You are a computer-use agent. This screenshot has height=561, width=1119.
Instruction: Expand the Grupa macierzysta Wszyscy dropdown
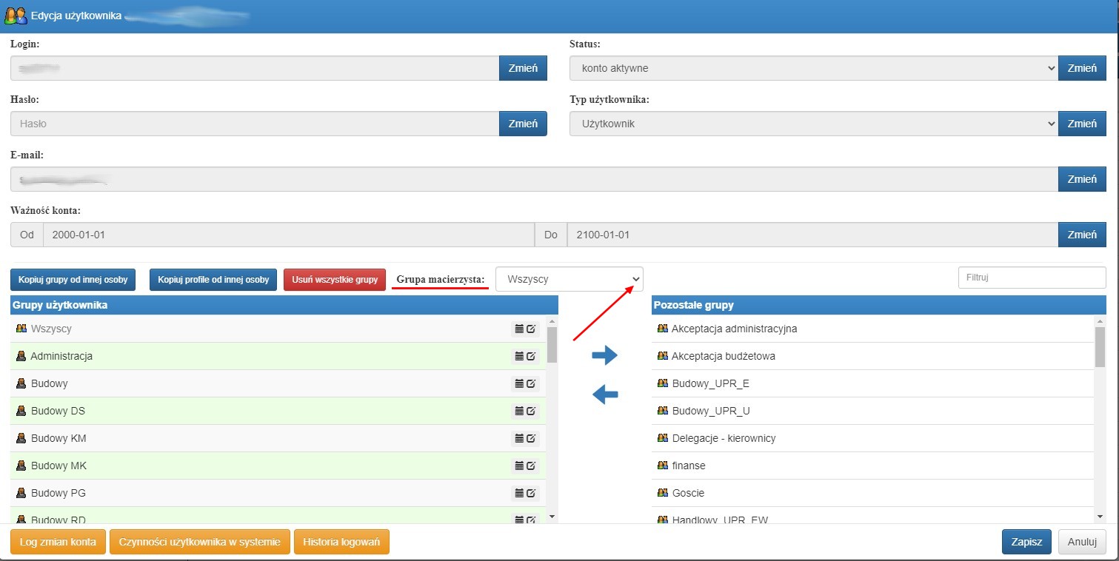click(569, 279)
